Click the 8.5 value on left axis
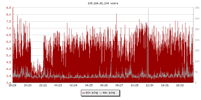The image size is (201, 100). tap(9, 8)
